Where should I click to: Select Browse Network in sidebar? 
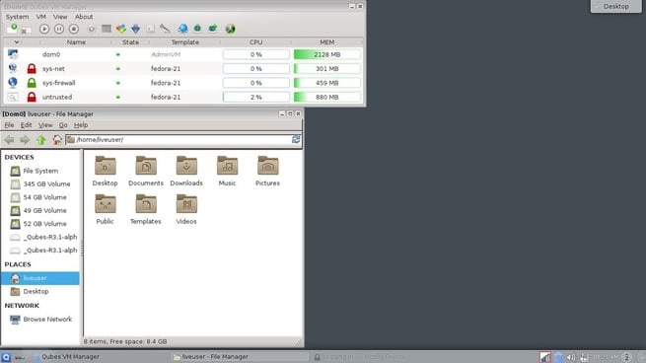click(40, 319)
